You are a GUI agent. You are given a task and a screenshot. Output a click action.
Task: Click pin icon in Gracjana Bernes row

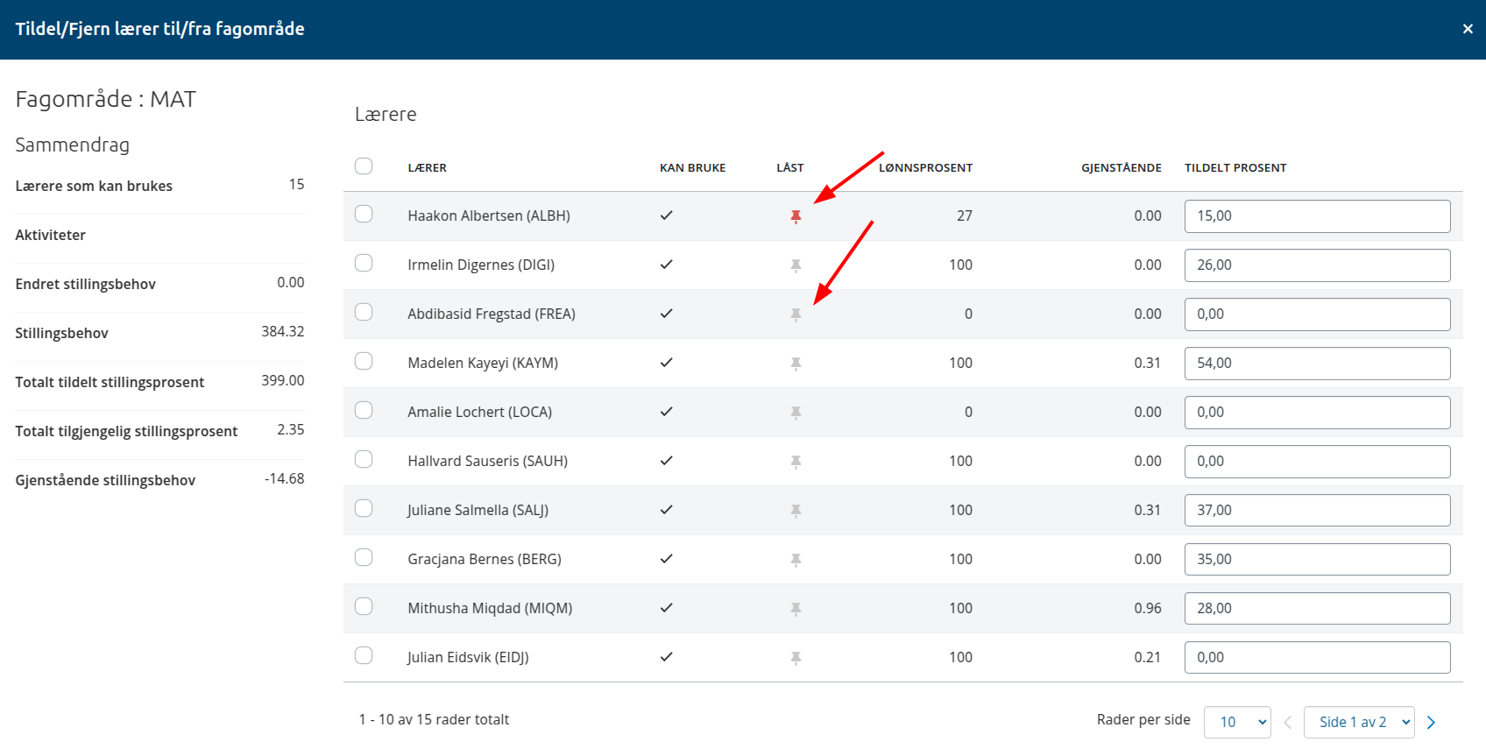[x=796, y=560]
